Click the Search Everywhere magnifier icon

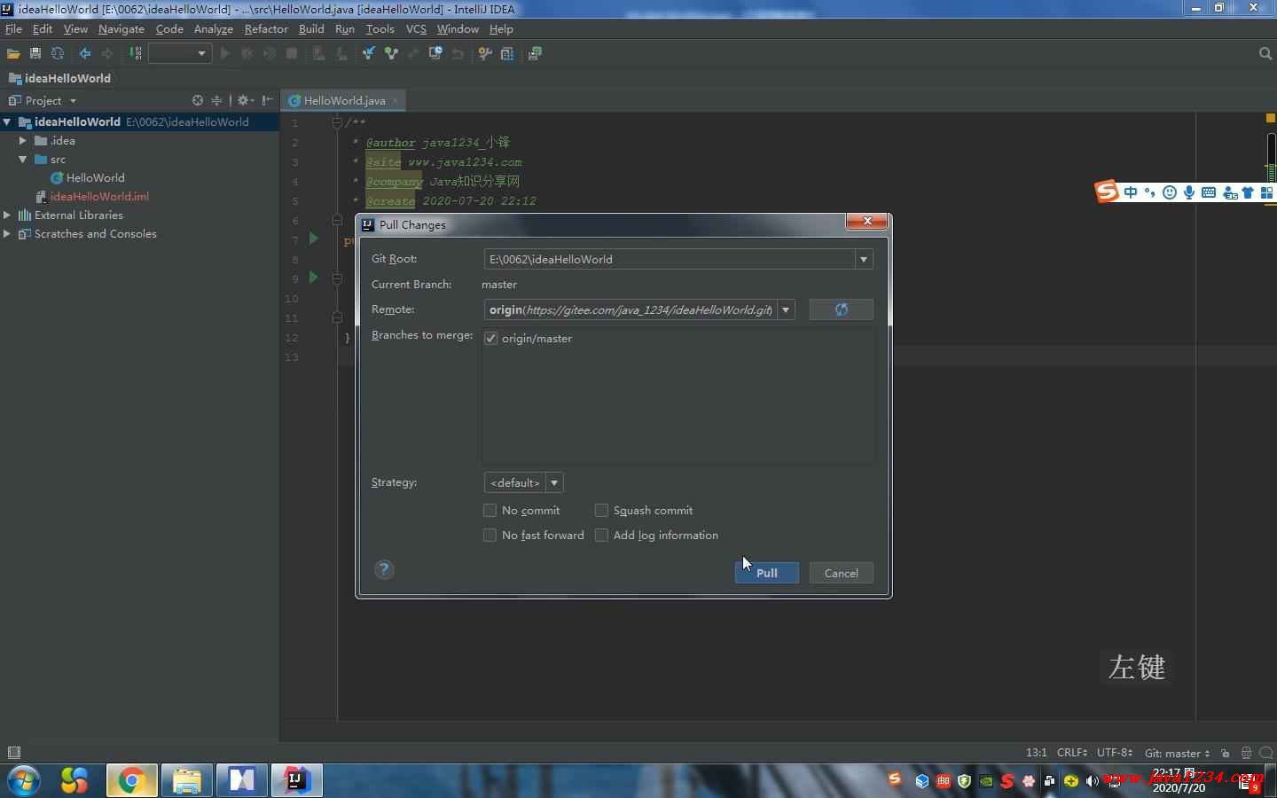(x=1265, y=53)
